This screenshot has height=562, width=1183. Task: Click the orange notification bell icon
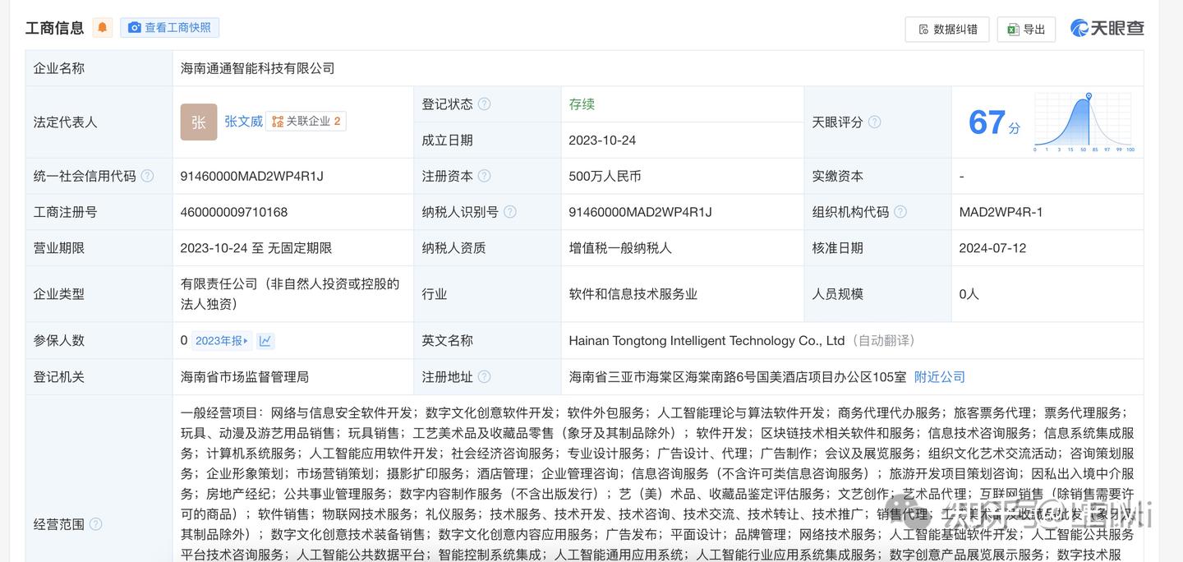pos(103,28)
